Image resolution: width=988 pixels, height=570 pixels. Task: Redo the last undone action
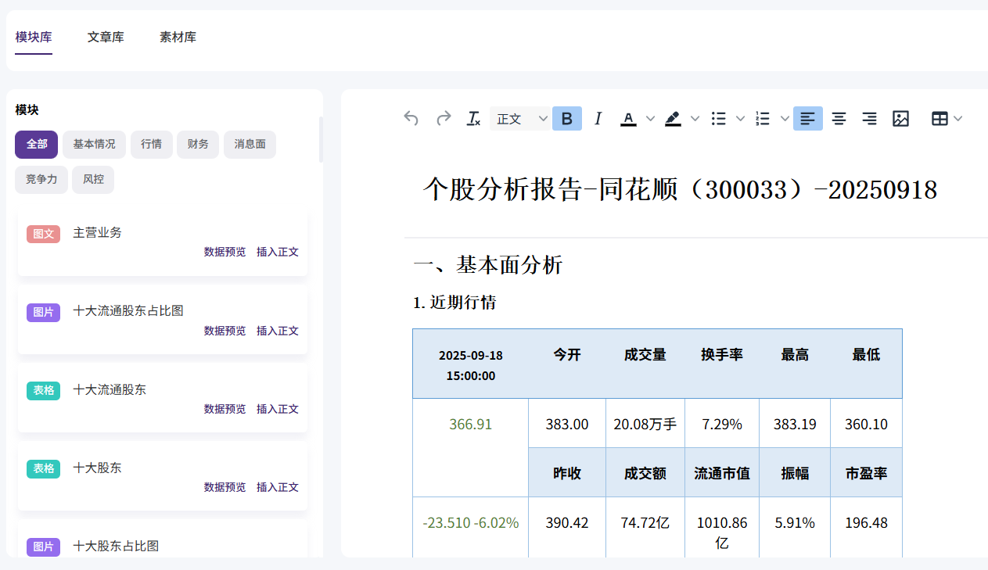[x=444, y=118]
